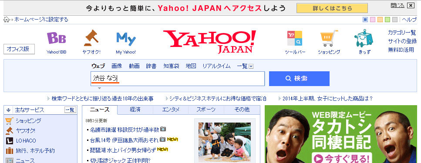Open 台風14号 伊豆諸島大雨おそれ headline
The height and width of the screenshot is (163, 421).
pos(125,140)
